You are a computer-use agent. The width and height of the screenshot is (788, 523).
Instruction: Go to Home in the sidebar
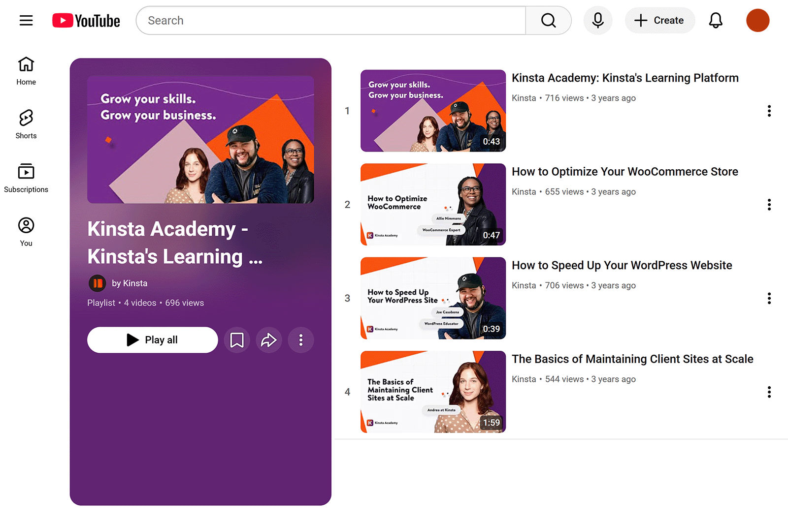pyautogui.click(x=26, y=71)
